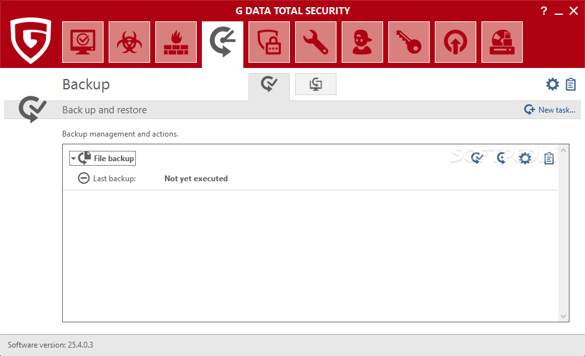
Task: Open the Password Manager shield lock icon
Action: pyautogui.click(x=269, y=42)
